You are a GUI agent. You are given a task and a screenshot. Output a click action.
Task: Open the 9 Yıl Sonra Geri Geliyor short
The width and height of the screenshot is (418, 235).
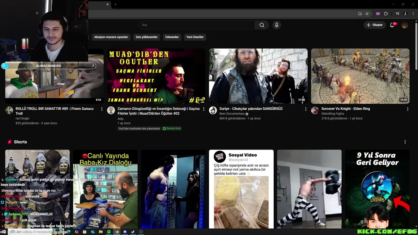click(x=377, y=189)
